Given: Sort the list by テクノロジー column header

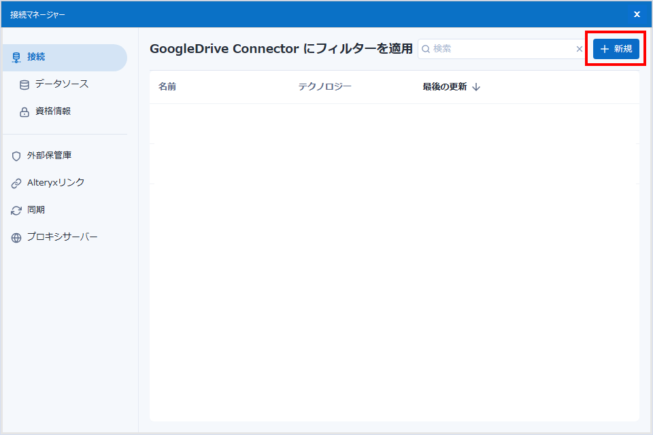Looking at the screenshot, I should [324, 87].
